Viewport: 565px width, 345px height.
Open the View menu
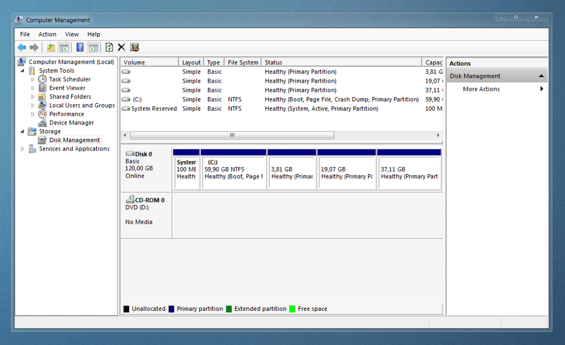(72, 34)
